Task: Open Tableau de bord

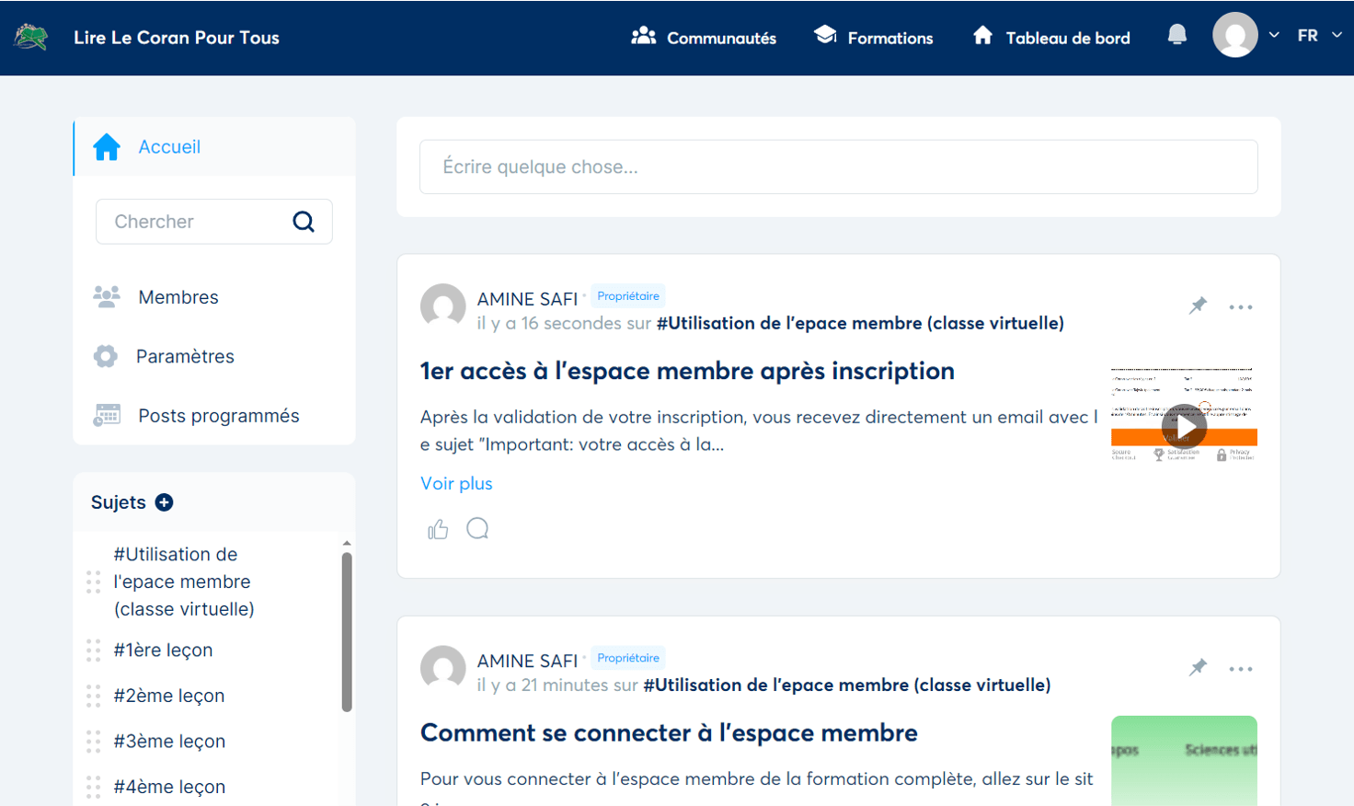Action: (x=1051, y=38)
